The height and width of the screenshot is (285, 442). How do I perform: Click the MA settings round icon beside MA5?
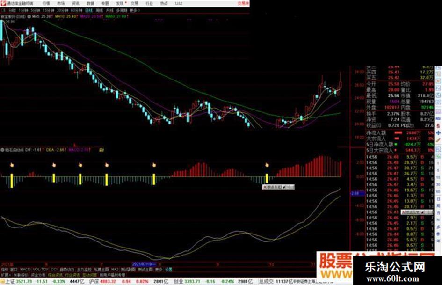29,17
